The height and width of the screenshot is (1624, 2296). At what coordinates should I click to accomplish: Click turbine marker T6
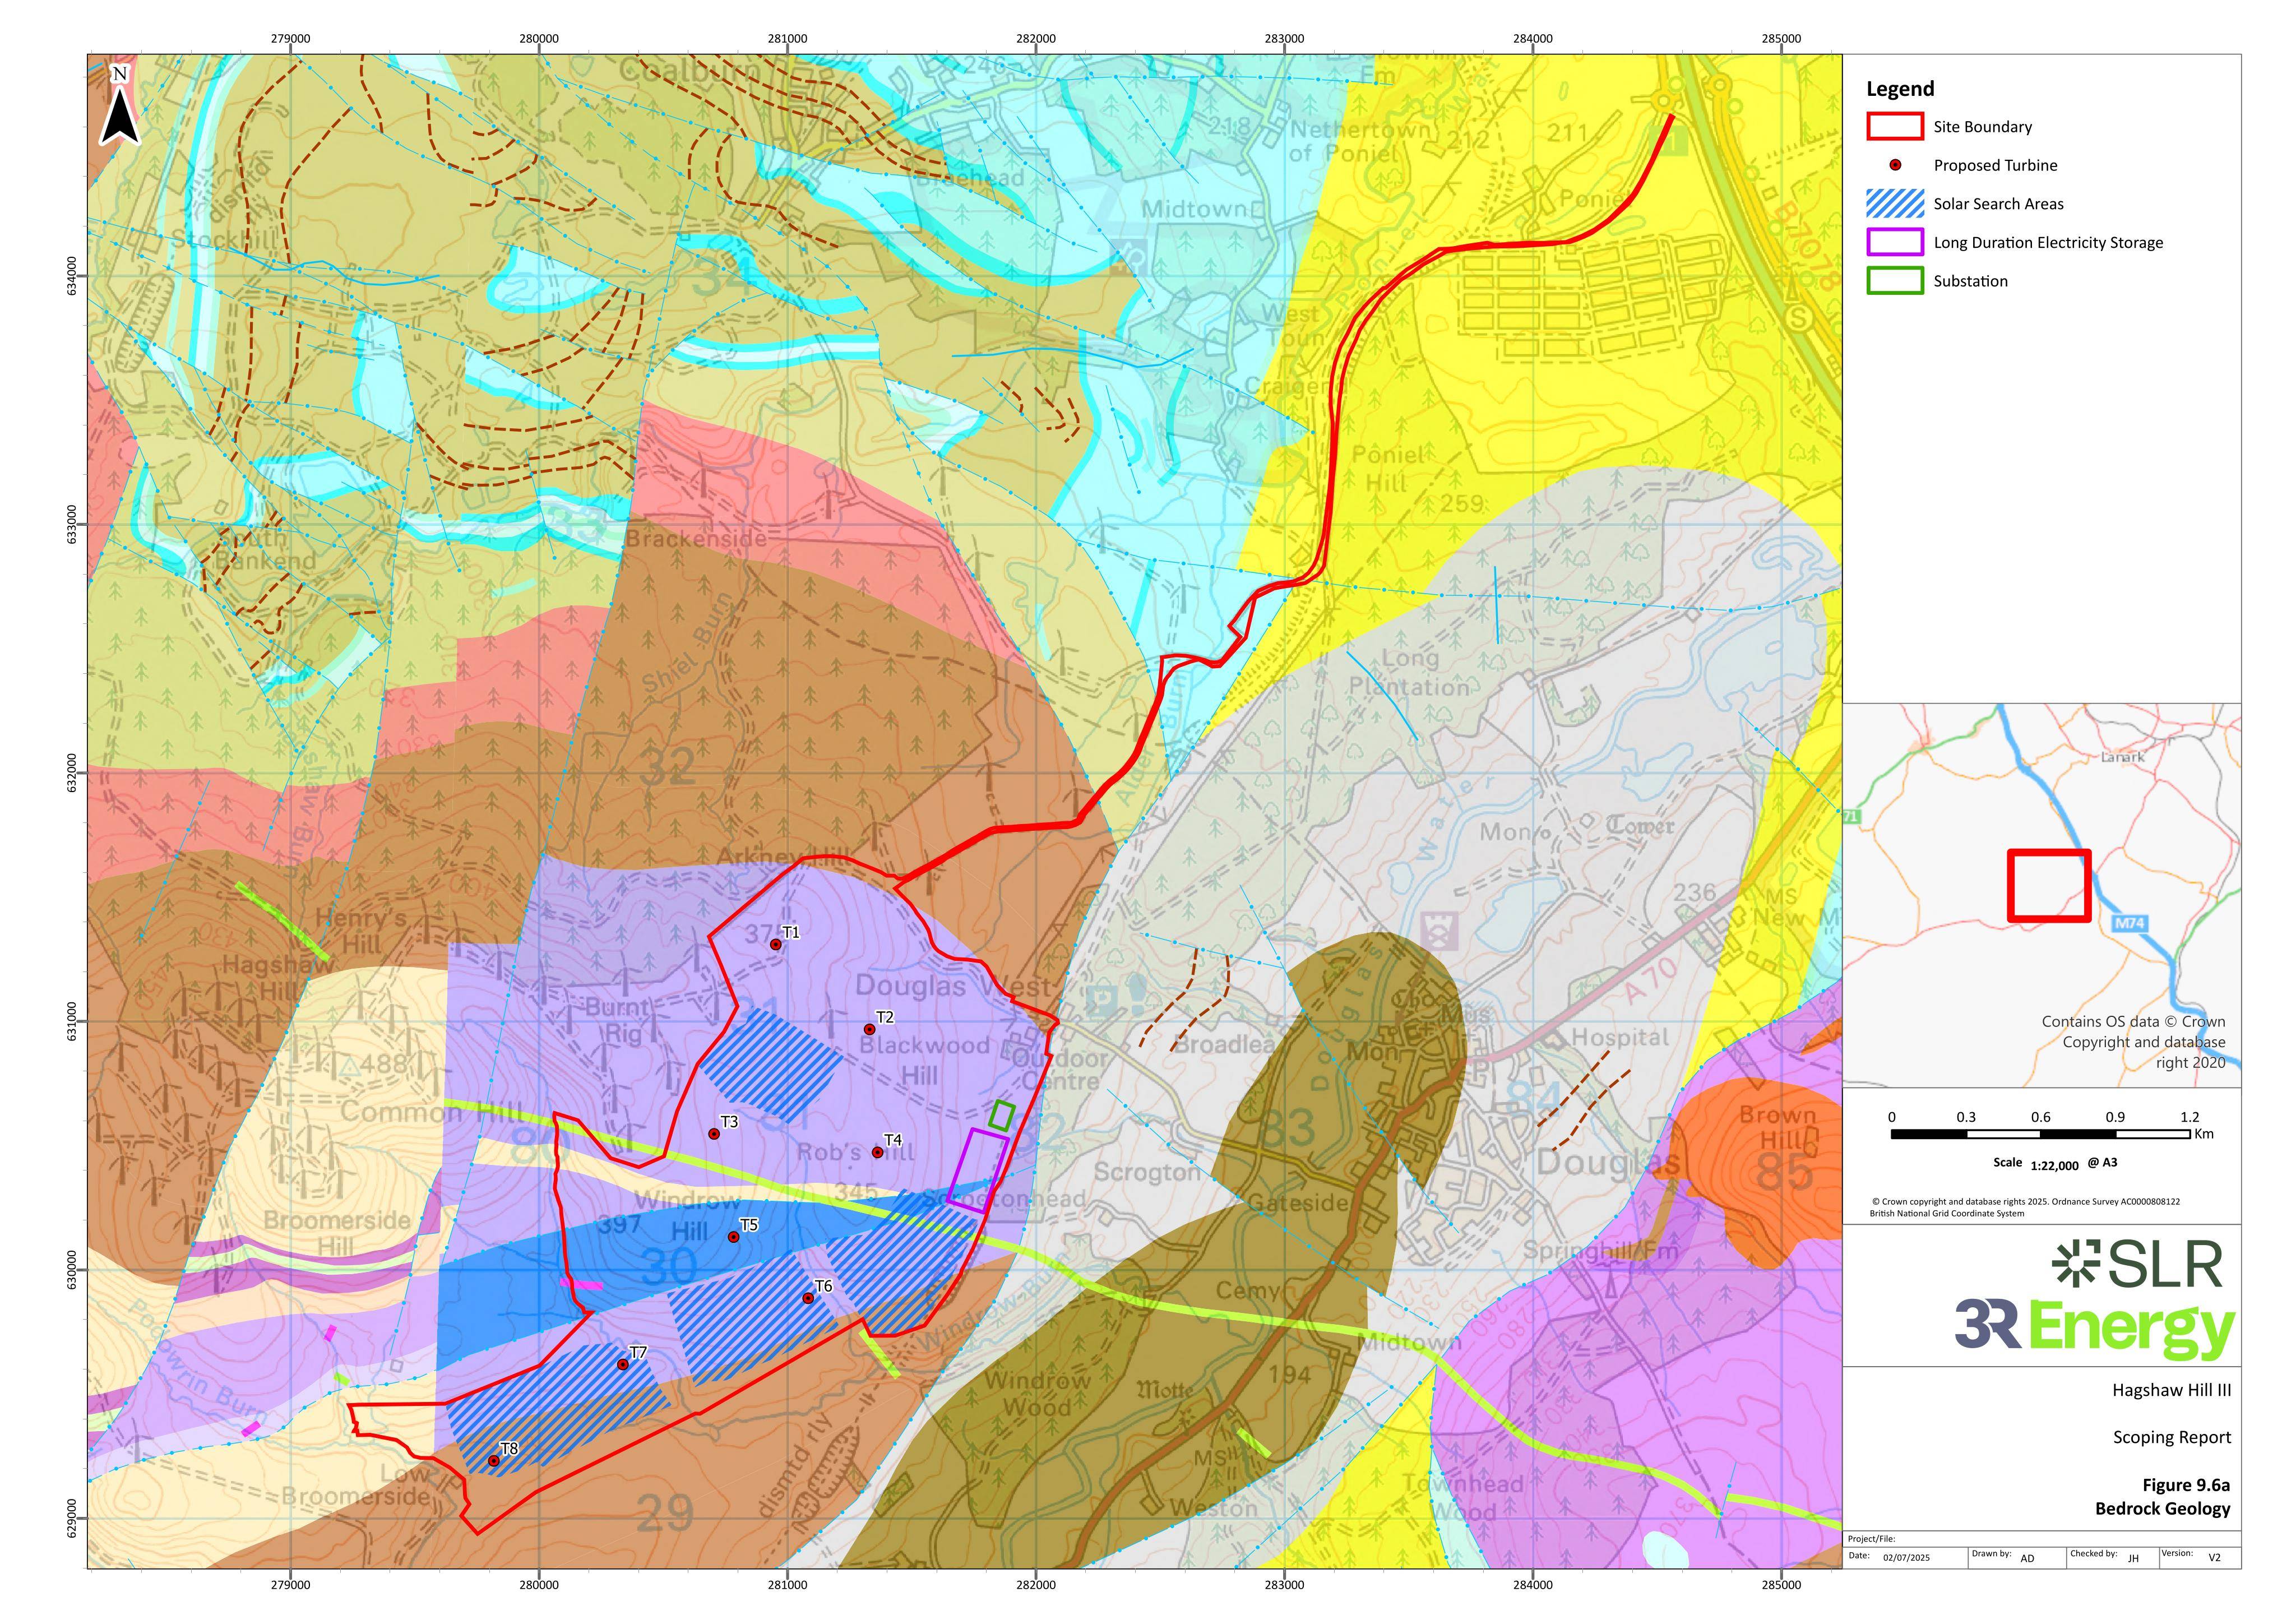click(x=808, y=1298)
